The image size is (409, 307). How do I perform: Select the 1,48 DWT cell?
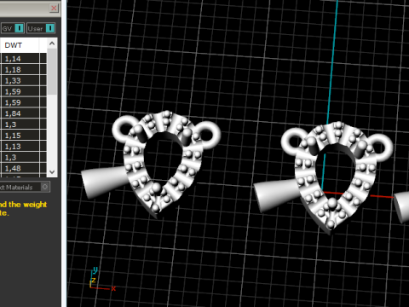pos(20,168)
